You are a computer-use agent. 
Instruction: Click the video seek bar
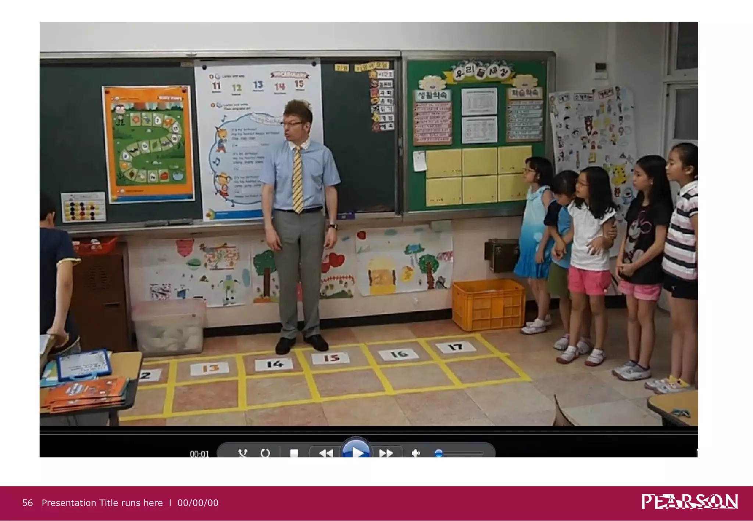368,432
